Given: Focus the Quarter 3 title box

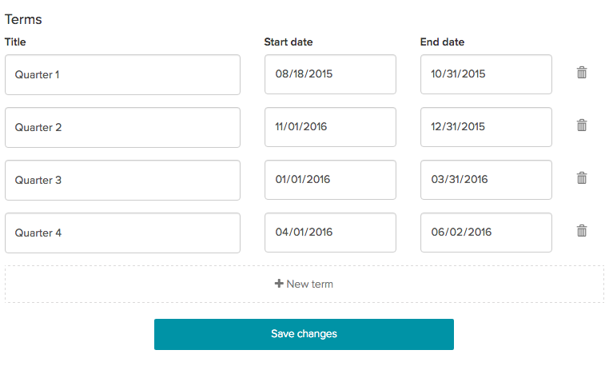Looking at the screenshot, I should pos(123,181).
